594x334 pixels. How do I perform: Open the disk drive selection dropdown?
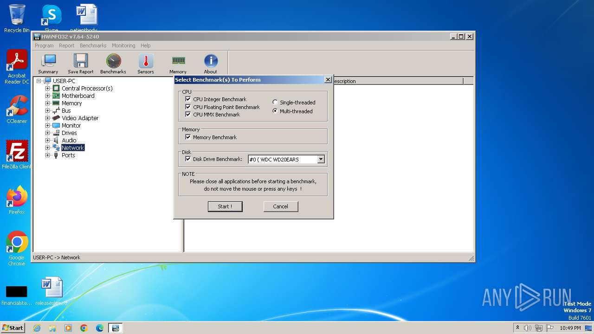tap(321, 159)
